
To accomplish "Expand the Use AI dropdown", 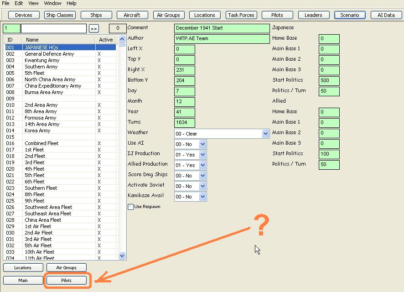I will pyautogui.click(x=202, y=144).
